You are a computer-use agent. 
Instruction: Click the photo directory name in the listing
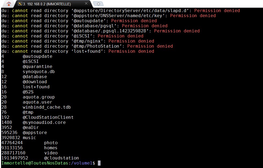pyautogui.click(x=51, y=143)
